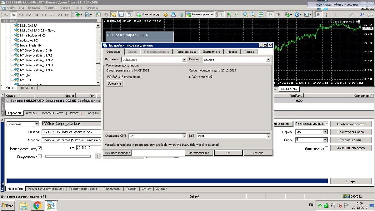
Task: Click the Старт button
Action: [x=351, y=181]
